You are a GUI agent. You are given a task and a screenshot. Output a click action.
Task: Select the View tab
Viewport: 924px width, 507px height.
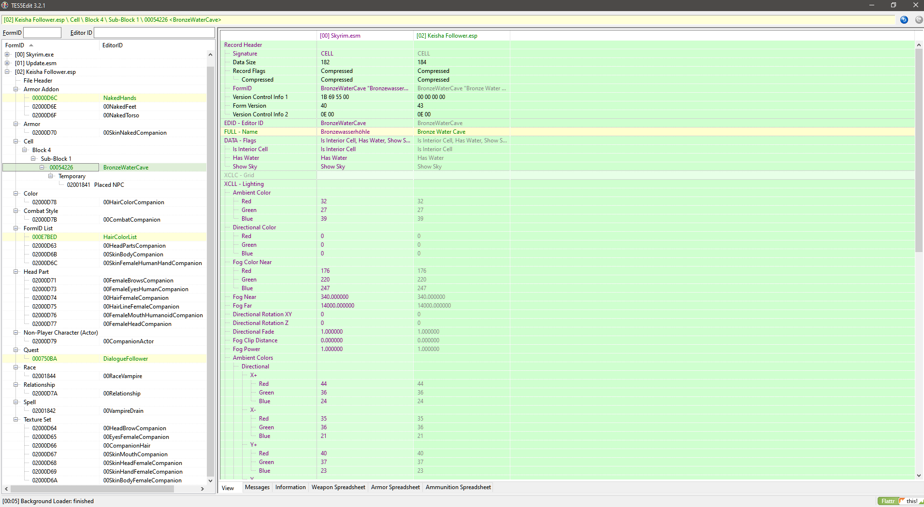[228, 488]
